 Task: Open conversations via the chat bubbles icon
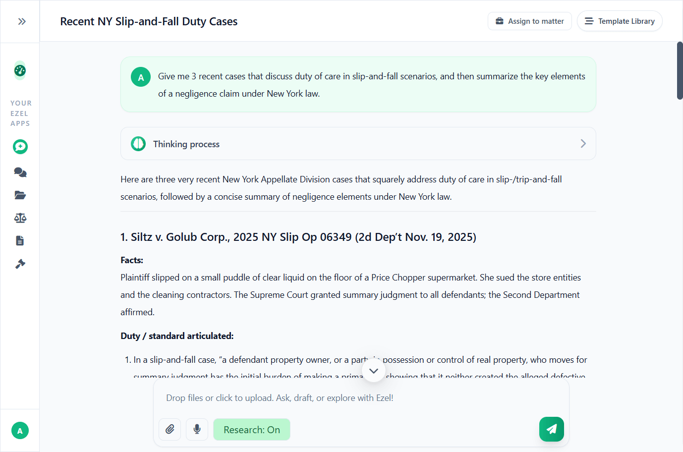20,172
